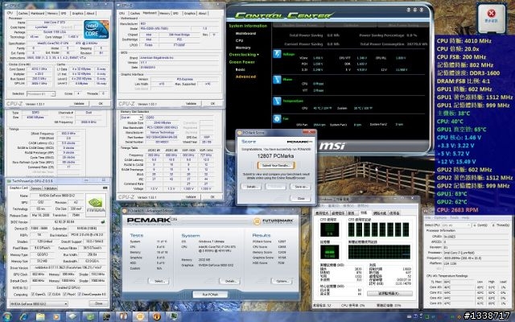Screen dimensions: 515x322
Task: Launch Internet Explorer from the taskbar
Action: click(x=24, y=316)
